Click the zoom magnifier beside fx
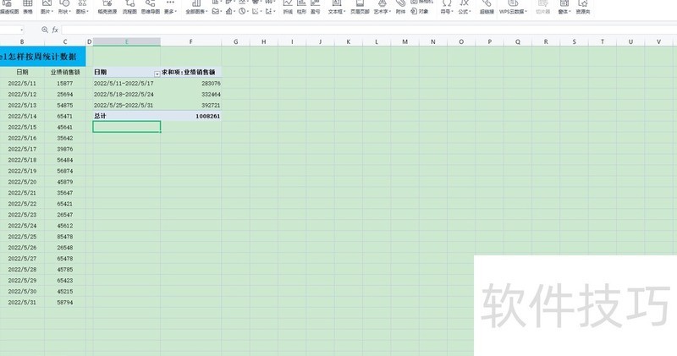This screenshot has width=677, height=356. pyautogui.click(x=45, y=30)
